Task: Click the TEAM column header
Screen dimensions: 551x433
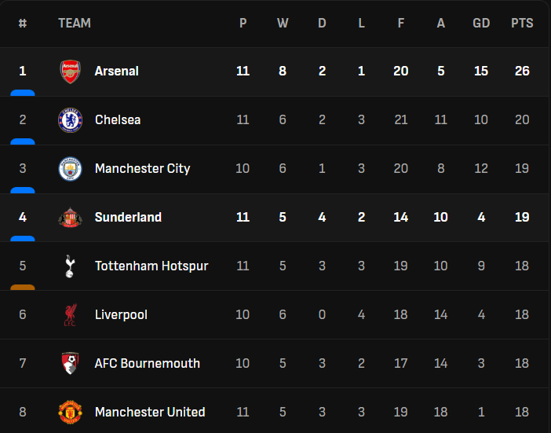Action: 75,24
